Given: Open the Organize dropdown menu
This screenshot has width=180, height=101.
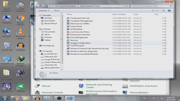Looking at the screenshot, I should pos(44,11).
